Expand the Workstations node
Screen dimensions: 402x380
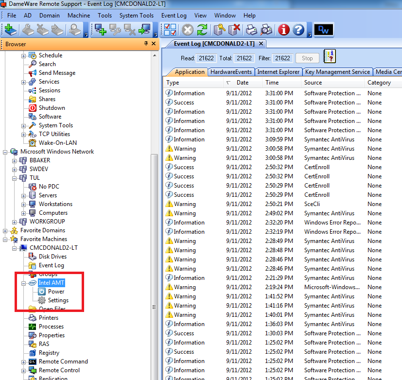tap(23, 205)
